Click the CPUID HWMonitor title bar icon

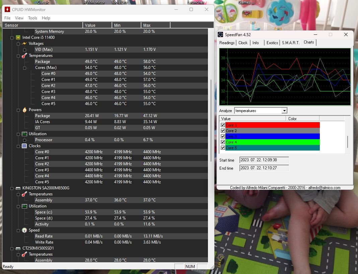pyautogui.click(x=7, y=9)
